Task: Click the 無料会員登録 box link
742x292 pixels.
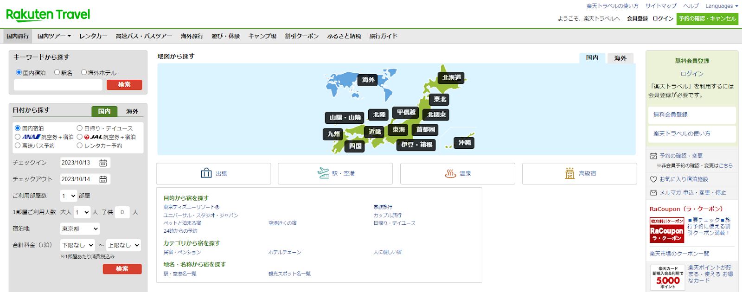Action: click(x=692, y=115)
